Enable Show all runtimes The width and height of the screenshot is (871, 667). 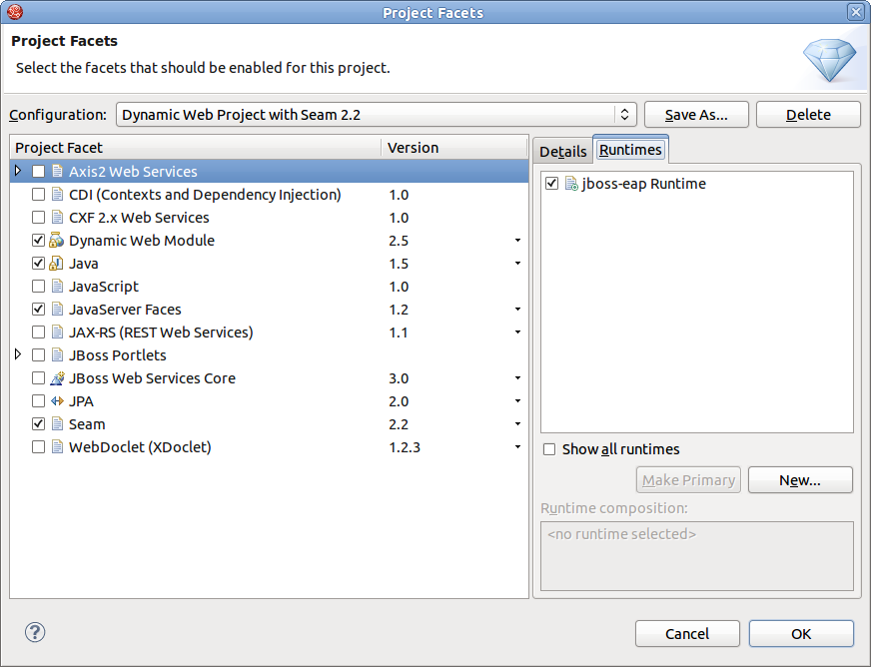point(548,449)
